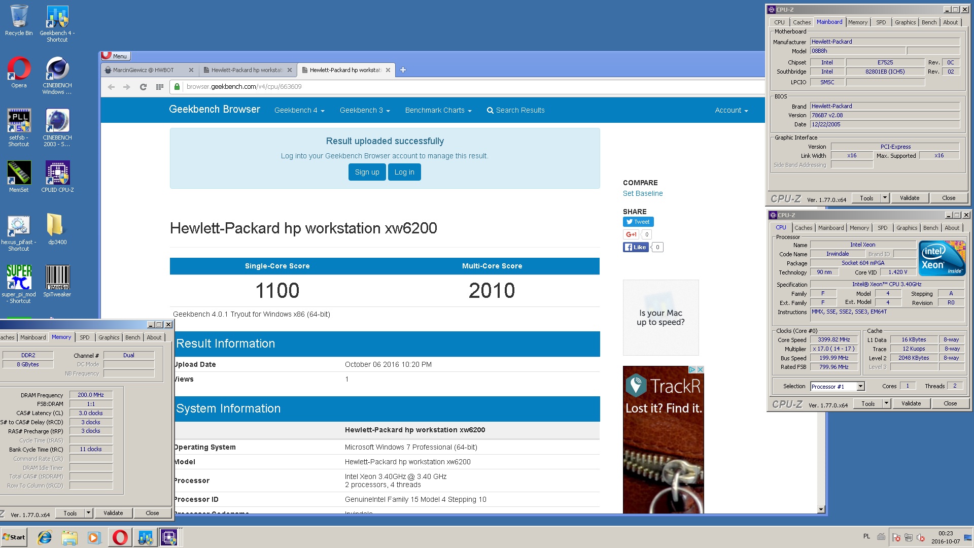Image resolution: width=974 pixels, height=548 pixels.
Task: Click the Tweet share button
Action: 638,222
